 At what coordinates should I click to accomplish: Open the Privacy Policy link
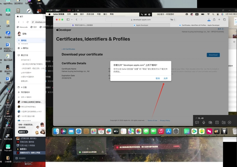(x=165, y=121)
